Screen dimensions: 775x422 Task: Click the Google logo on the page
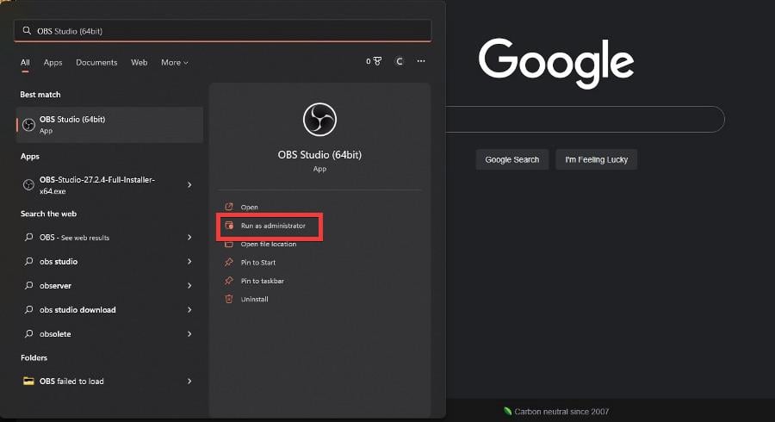pos(556,63)
